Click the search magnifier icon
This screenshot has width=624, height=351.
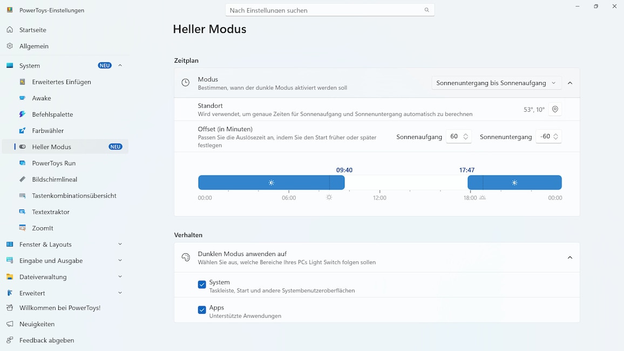pyautogui.click(x=426, y=10)
